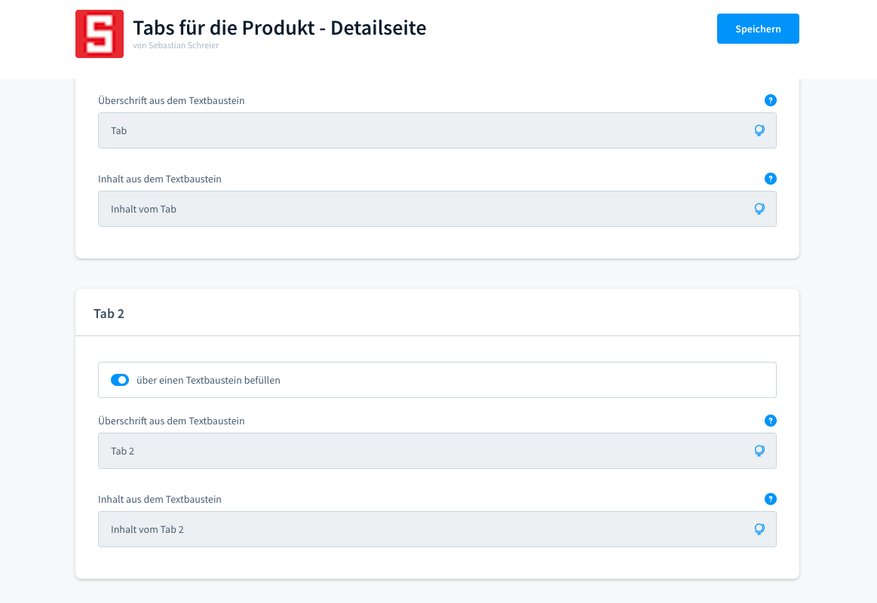Screen dimensions: 877x603
Task: Click the red plugin logo icon
Action: coord(100,34)
